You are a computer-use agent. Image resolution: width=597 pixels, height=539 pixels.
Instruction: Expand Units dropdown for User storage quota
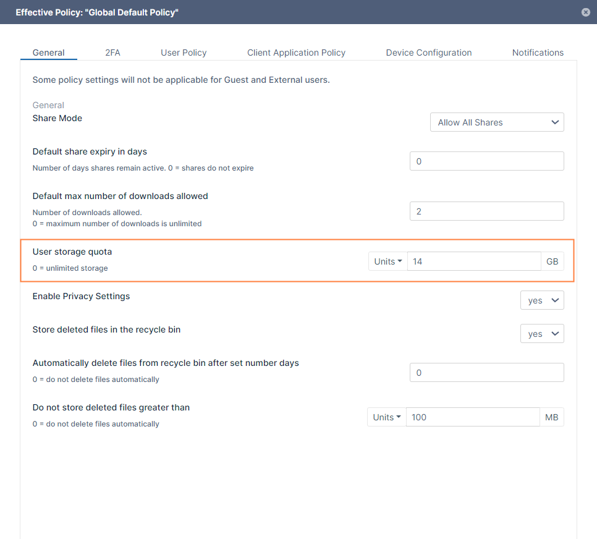click(387, 261)
